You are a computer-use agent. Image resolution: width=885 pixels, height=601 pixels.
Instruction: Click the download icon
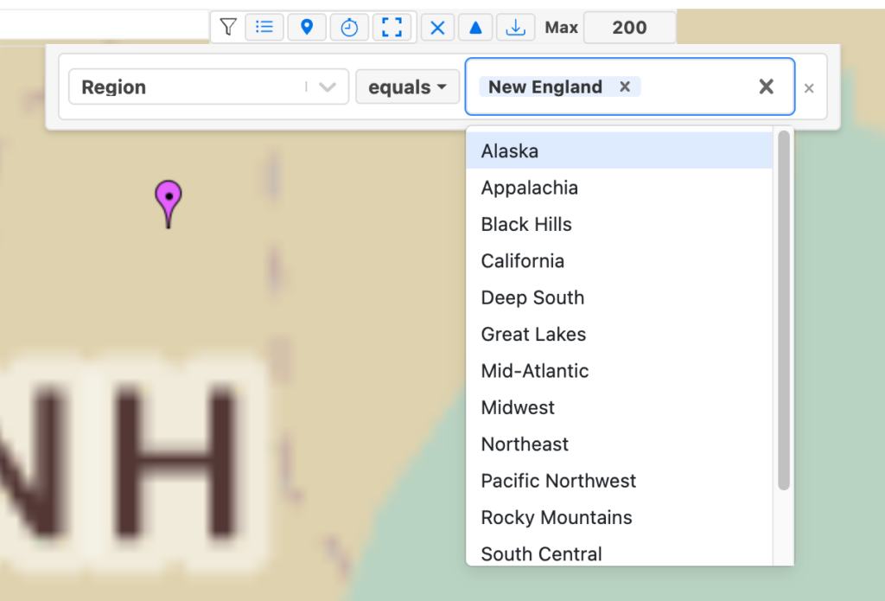tap(515, 27)
